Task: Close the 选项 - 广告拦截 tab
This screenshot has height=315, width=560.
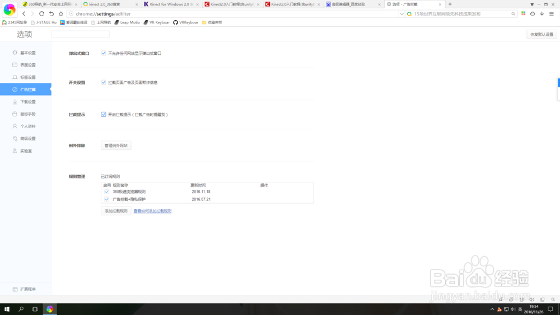Action: pyautogui.click(x=440, y=4)
